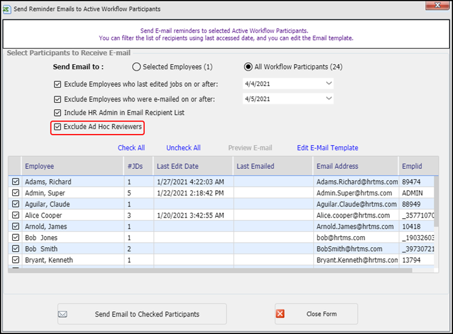Uncheck the row checkbox for Alice Cooper
Screen dimensions: 453x334
pyautogui.click(x=16, y=215)
